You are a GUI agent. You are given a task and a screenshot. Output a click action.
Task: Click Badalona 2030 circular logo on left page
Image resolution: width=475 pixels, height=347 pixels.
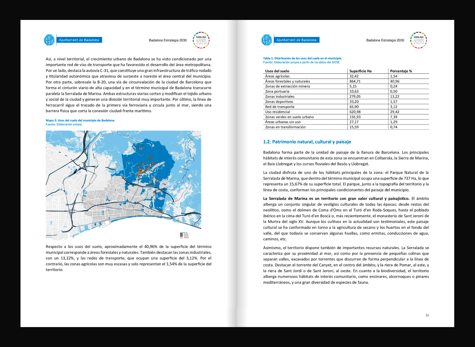pos(201,40)
